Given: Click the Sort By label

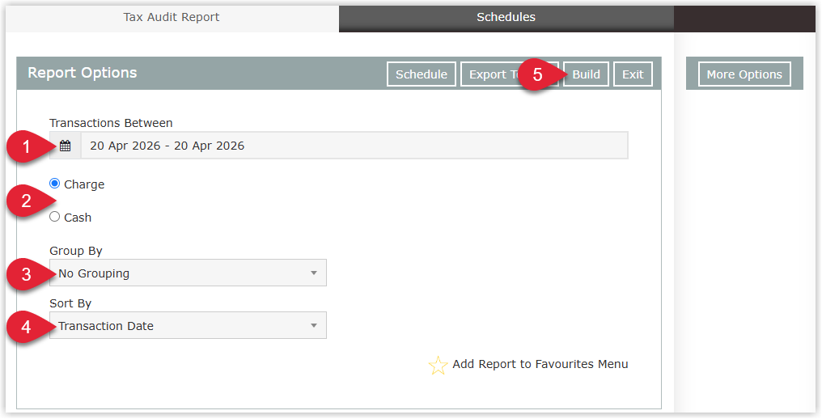Looking at the screenshot, I should 70,303.
